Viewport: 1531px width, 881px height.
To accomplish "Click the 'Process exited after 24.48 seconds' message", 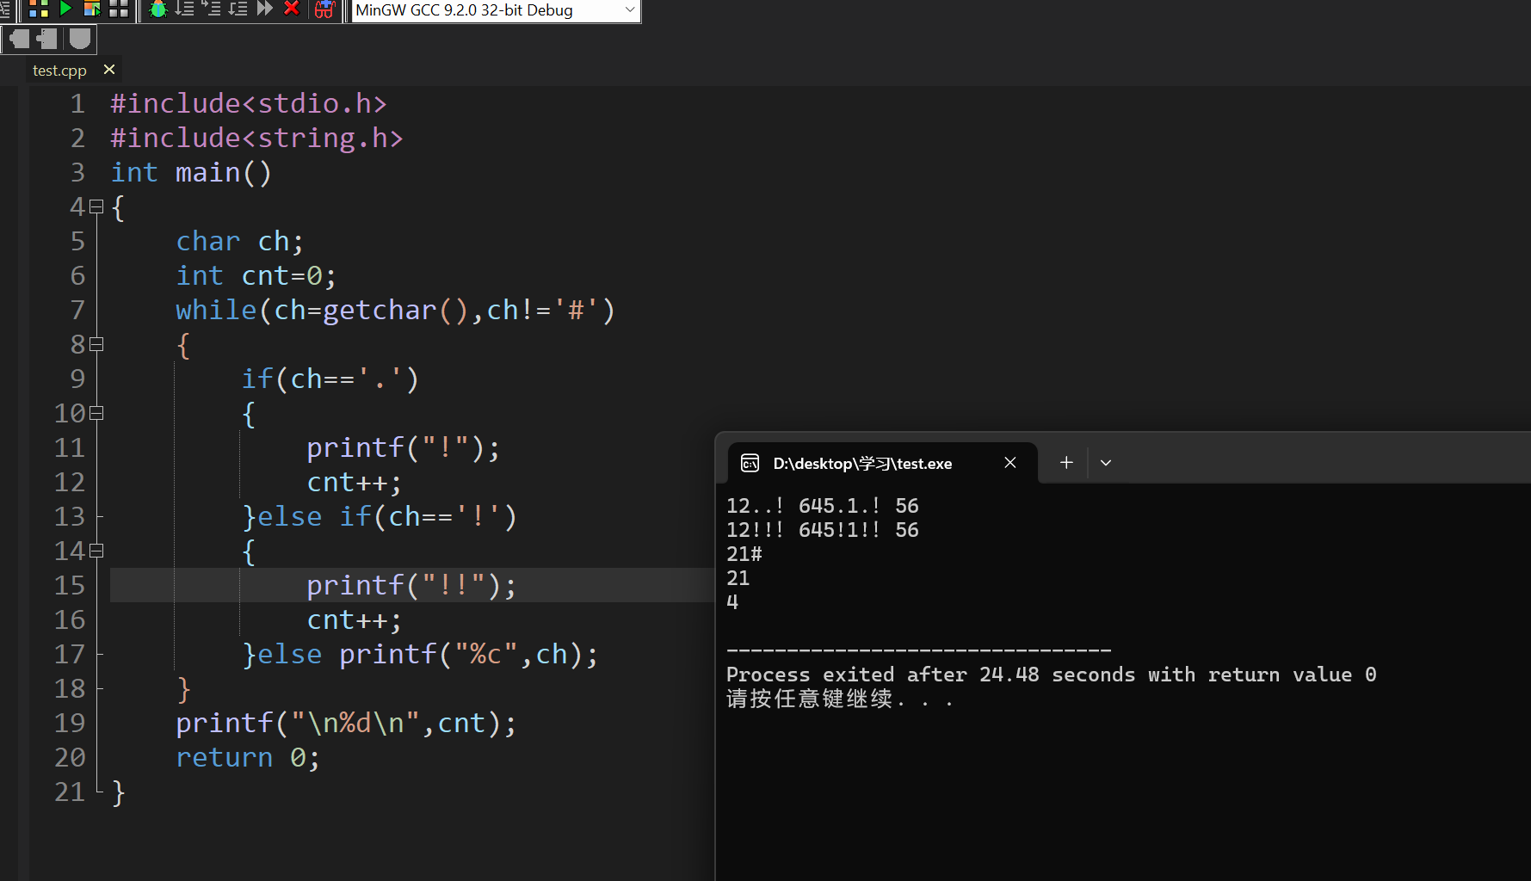I will pos(1052,675).
